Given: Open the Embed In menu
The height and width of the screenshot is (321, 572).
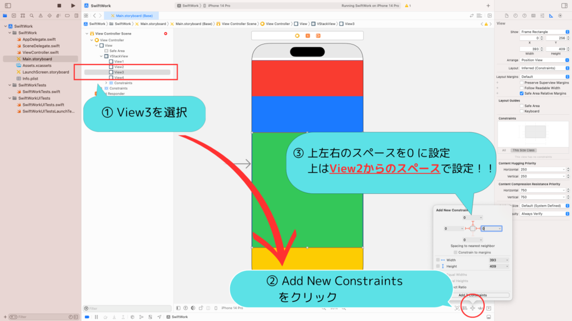Looking at the screenshot, I should point(488,308).
